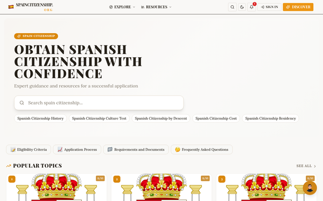Click the Expert guidance subtitle text
Viewport: 323px width, 201px height.
pos(76,86)
